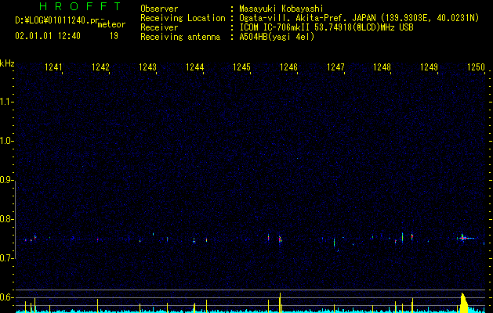Screen dimensions: 493x313
Task: Click the 1244 time marker label
Action: click(194, 67)
